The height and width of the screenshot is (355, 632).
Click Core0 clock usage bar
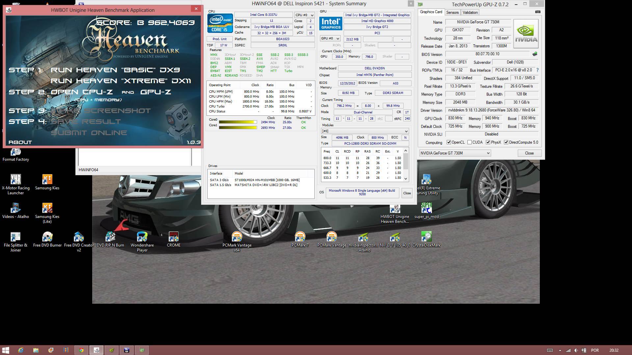click(x=238, y=122)
